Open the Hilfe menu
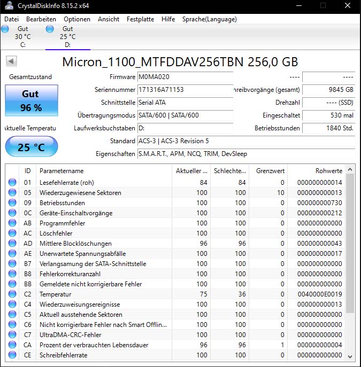 pos(168,19)
